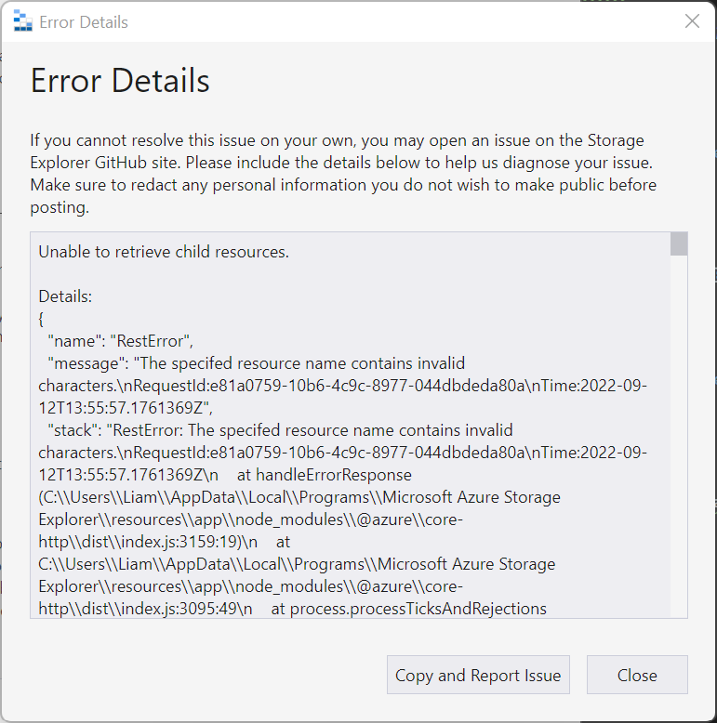Click the "name": "RestError" line
The height and width of the screenshot is (723, 717).
click(120, 341)
